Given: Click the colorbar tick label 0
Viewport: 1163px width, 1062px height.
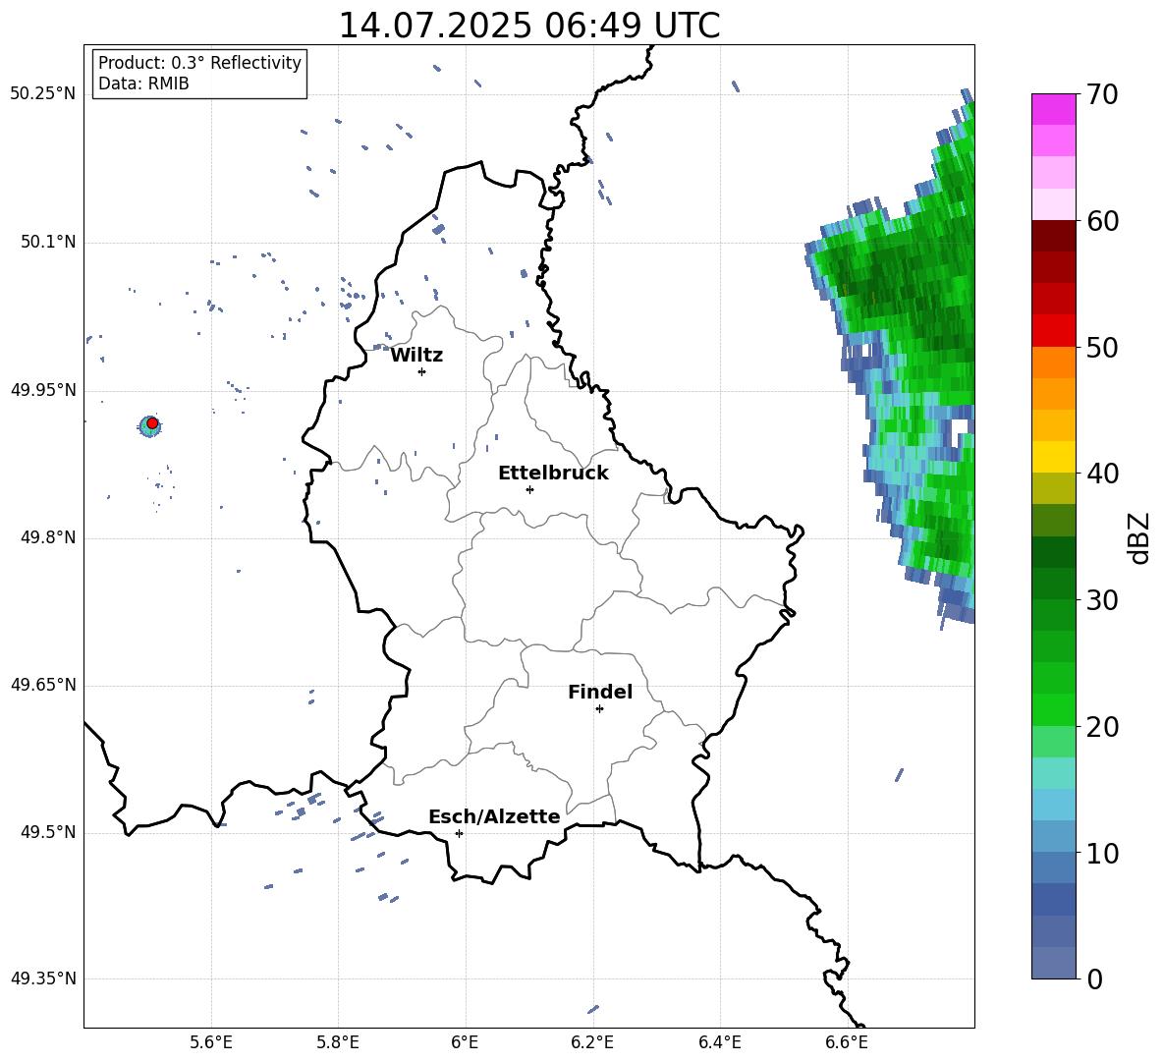Looking at the screenshot, I should [x=1094, y=978].
